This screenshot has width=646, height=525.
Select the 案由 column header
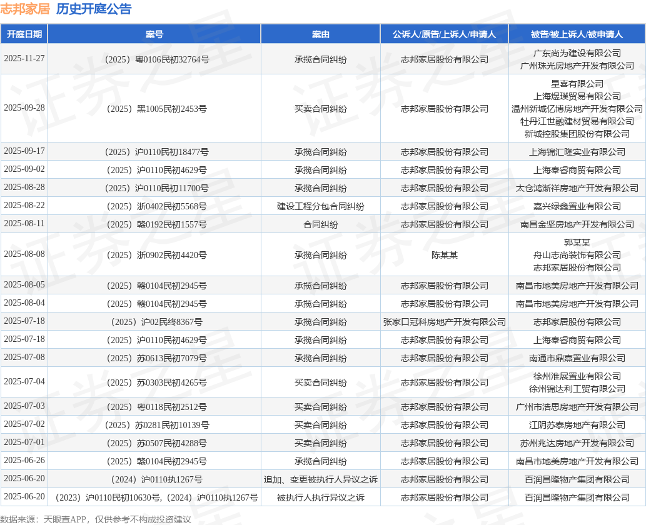pos(321,34)
